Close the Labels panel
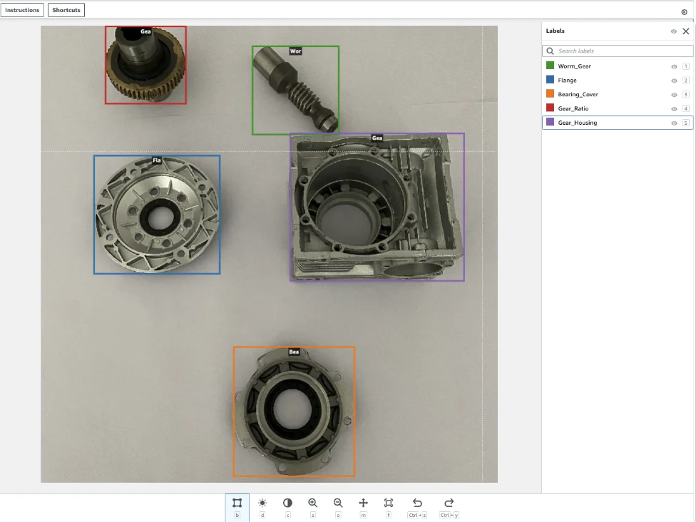Viewport: 696px width, 522px height. click(686, 31)
